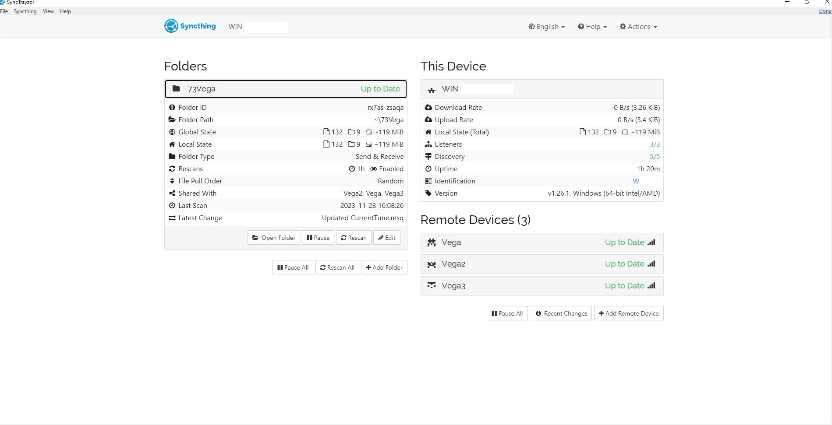Click the 2023-11-23 16:08:26 last scan value

372,205
